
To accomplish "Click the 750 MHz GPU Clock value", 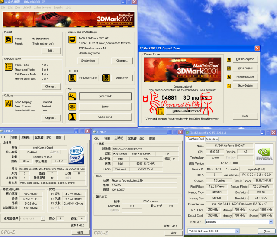I will click(213, 210).
